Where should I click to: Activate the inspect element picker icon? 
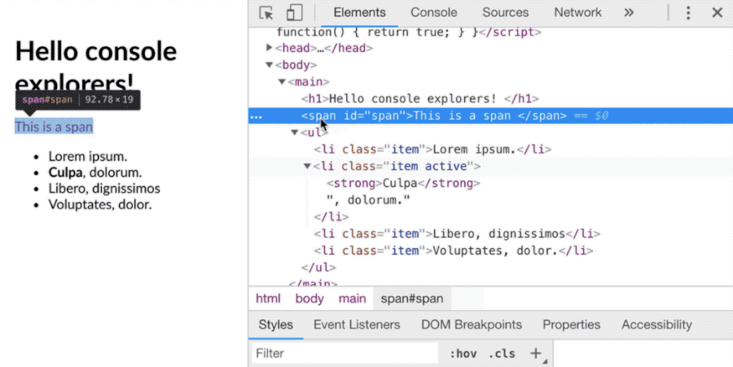tap(266, 12)
